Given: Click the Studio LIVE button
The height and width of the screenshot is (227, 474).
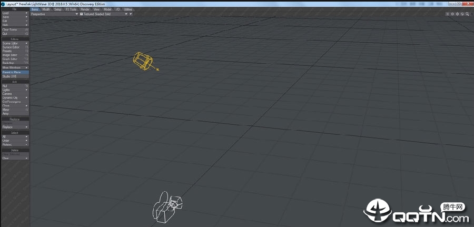Looking at the screenshot, I should click(15, 76).
